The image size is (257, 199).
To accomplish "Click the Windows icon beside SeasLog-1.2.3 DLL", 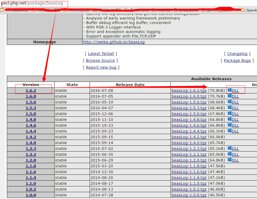I will pos(230,148).
